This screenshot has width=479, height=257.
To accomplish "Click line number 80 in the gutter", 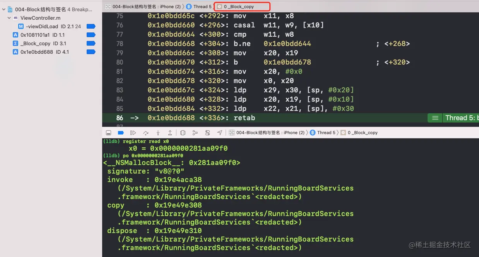I will click(120, 62).
